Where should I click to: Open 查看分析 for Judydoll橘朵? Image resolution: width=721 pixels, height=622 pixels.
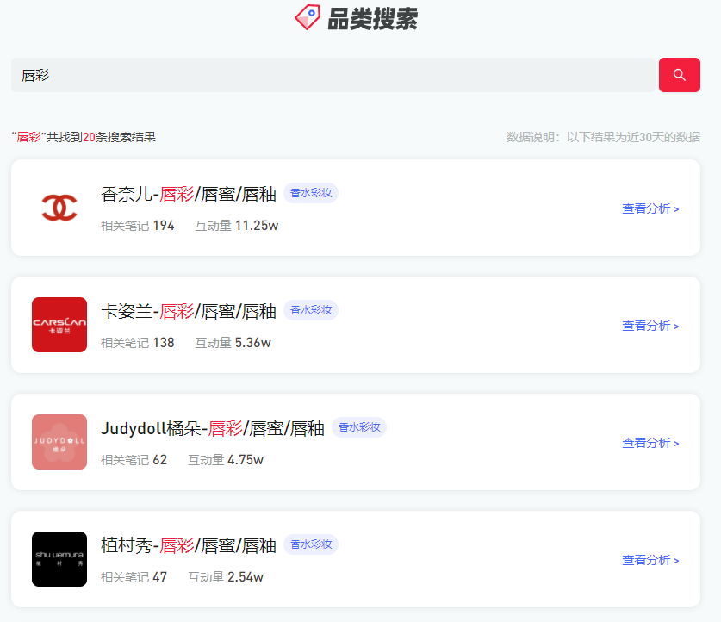click(x=650, y=443)
